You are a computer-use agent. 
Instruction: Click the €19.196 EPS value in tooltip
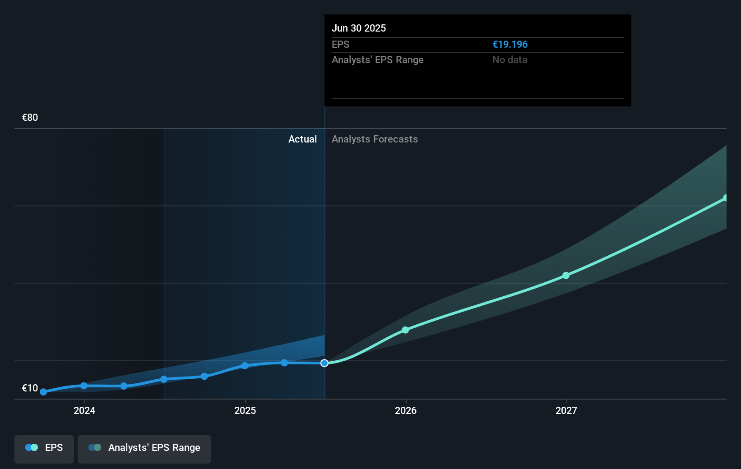(x=510, y=44)
